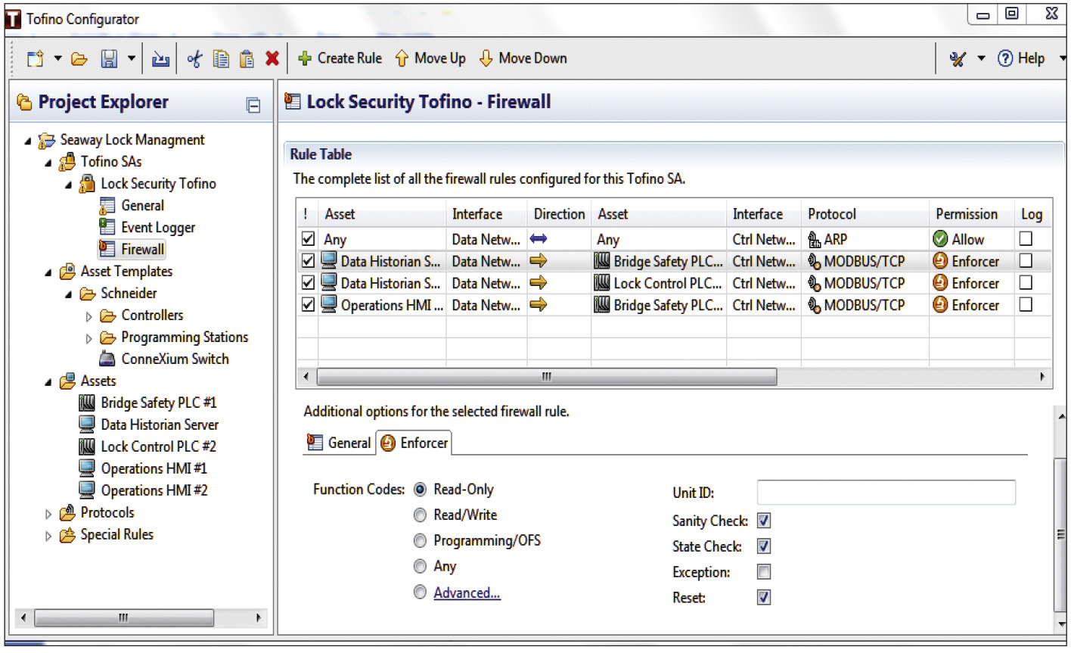Toggle the State Check checkbox
Screen dimensions: 1071x653
point(764,546)
